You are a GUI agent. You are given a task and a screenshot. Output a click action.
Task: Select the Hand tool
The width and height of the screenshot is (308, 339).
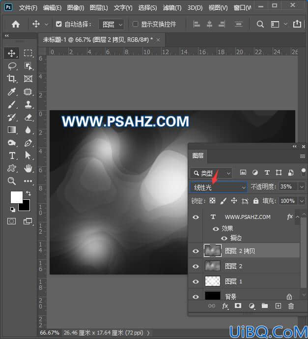pyautogui.click(x=28, y=168)
